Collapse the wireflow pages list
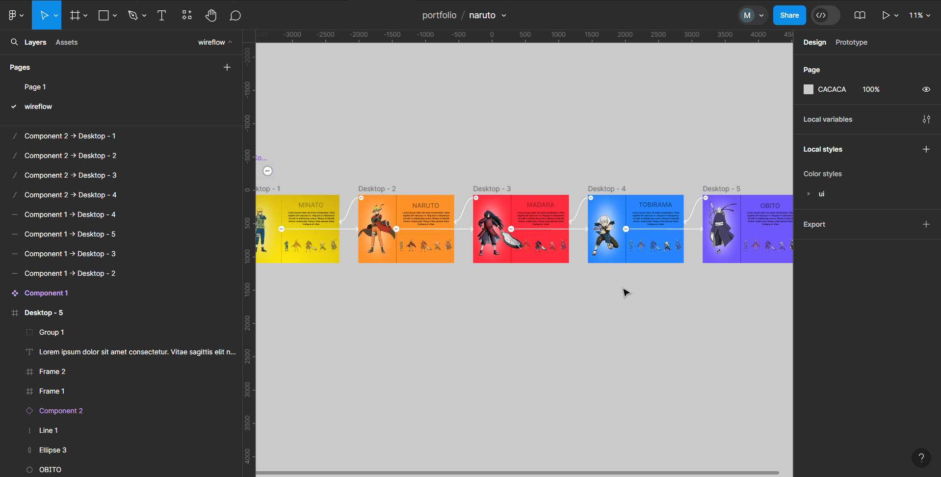This screenshot has height=477, width=941. click(x=215, y=42)
